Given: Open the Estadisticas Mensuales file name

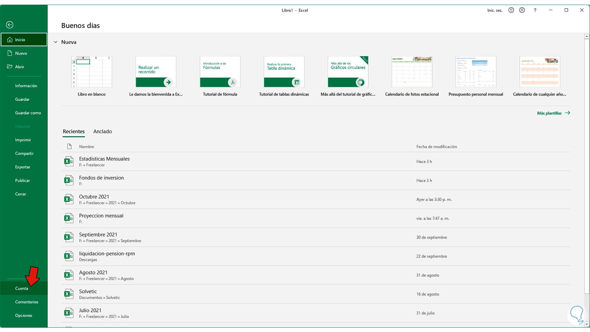Looking at the screenshot, I should 104,159.
